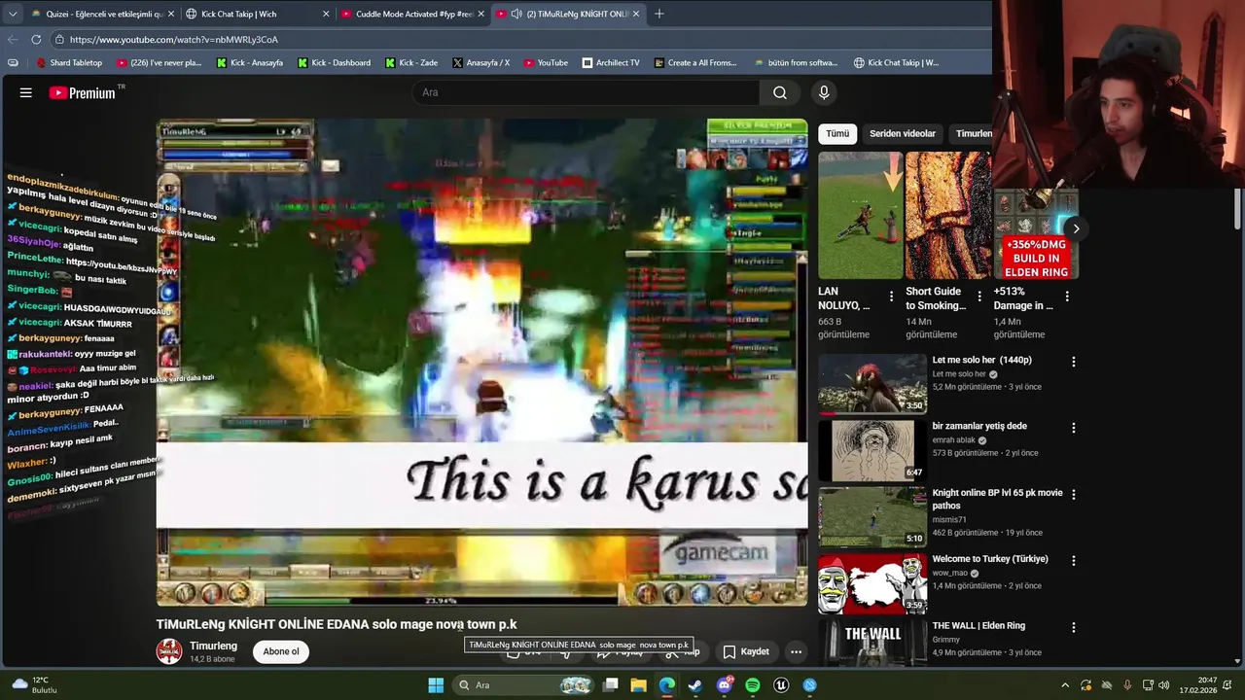Open options menu for LAN NOLUYO short
The image size is (1245, 700).
click(x=891, y=297)
